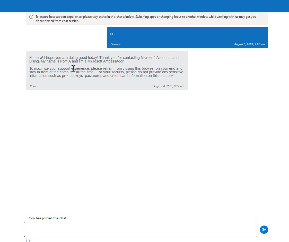Click Pom's gray message bubble

107,70
